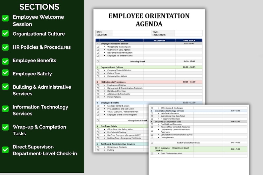Click green checkmark beside Wrap-up & Completion Tasks
Screen dimensions: 263x175
pyautogui.click(x=5, y=127)
